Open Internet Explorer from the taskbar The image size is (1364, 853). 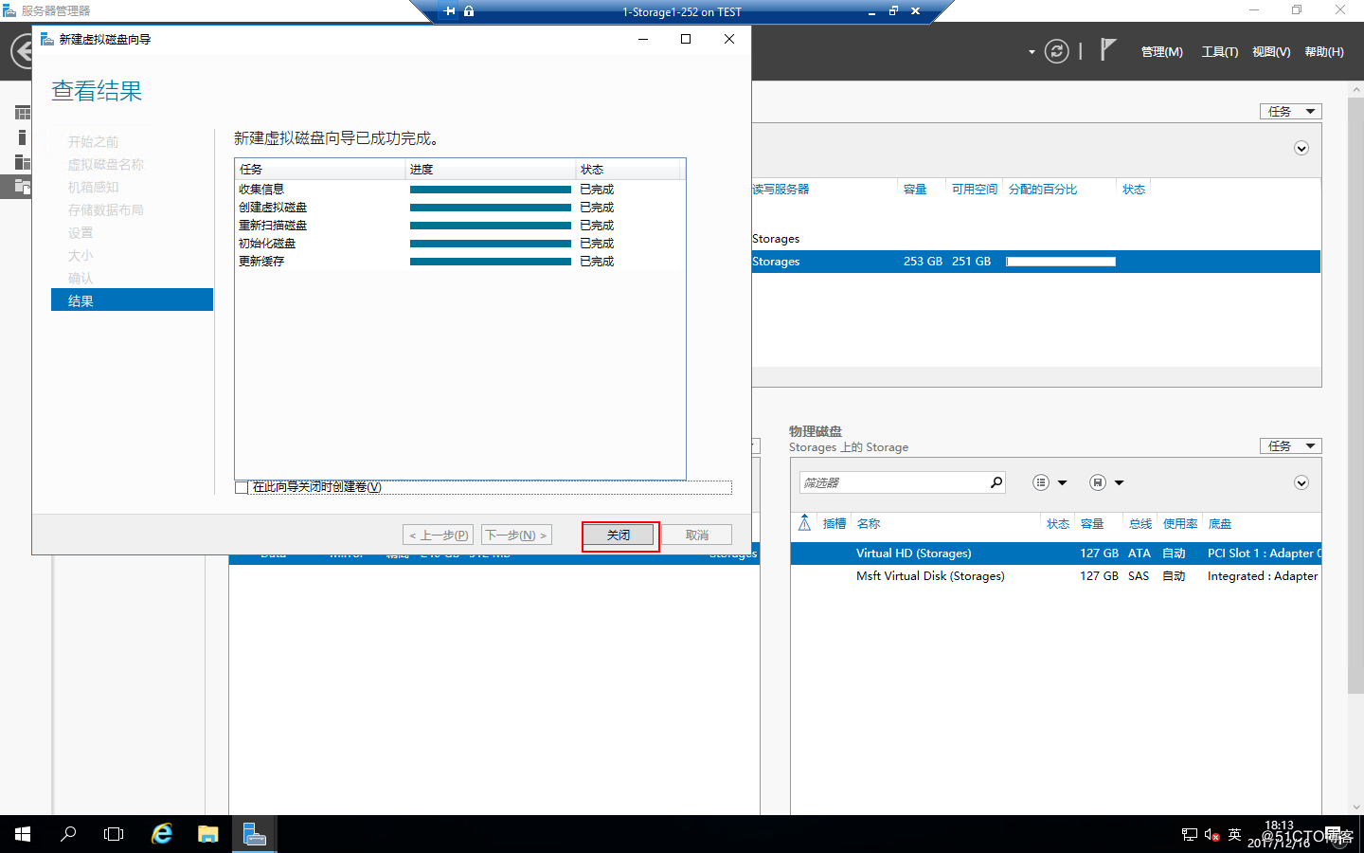tap(162, 834)
